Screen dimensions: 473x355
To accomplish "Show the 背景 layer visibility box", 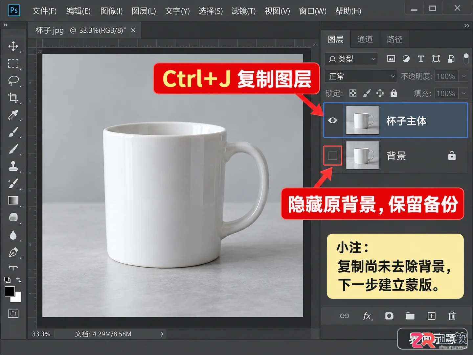I will coord(332,155).
